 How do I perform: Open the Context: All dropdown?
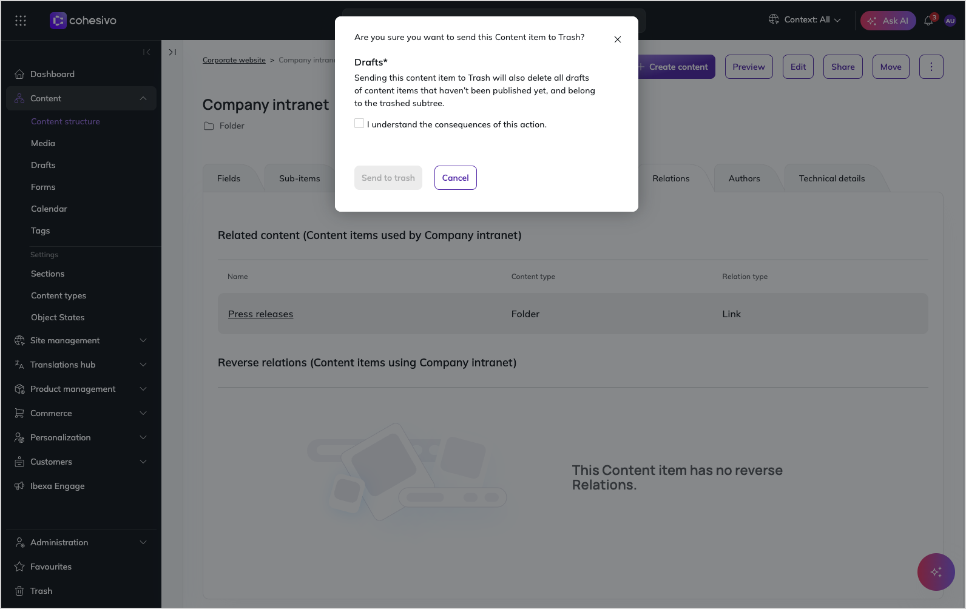805,20
